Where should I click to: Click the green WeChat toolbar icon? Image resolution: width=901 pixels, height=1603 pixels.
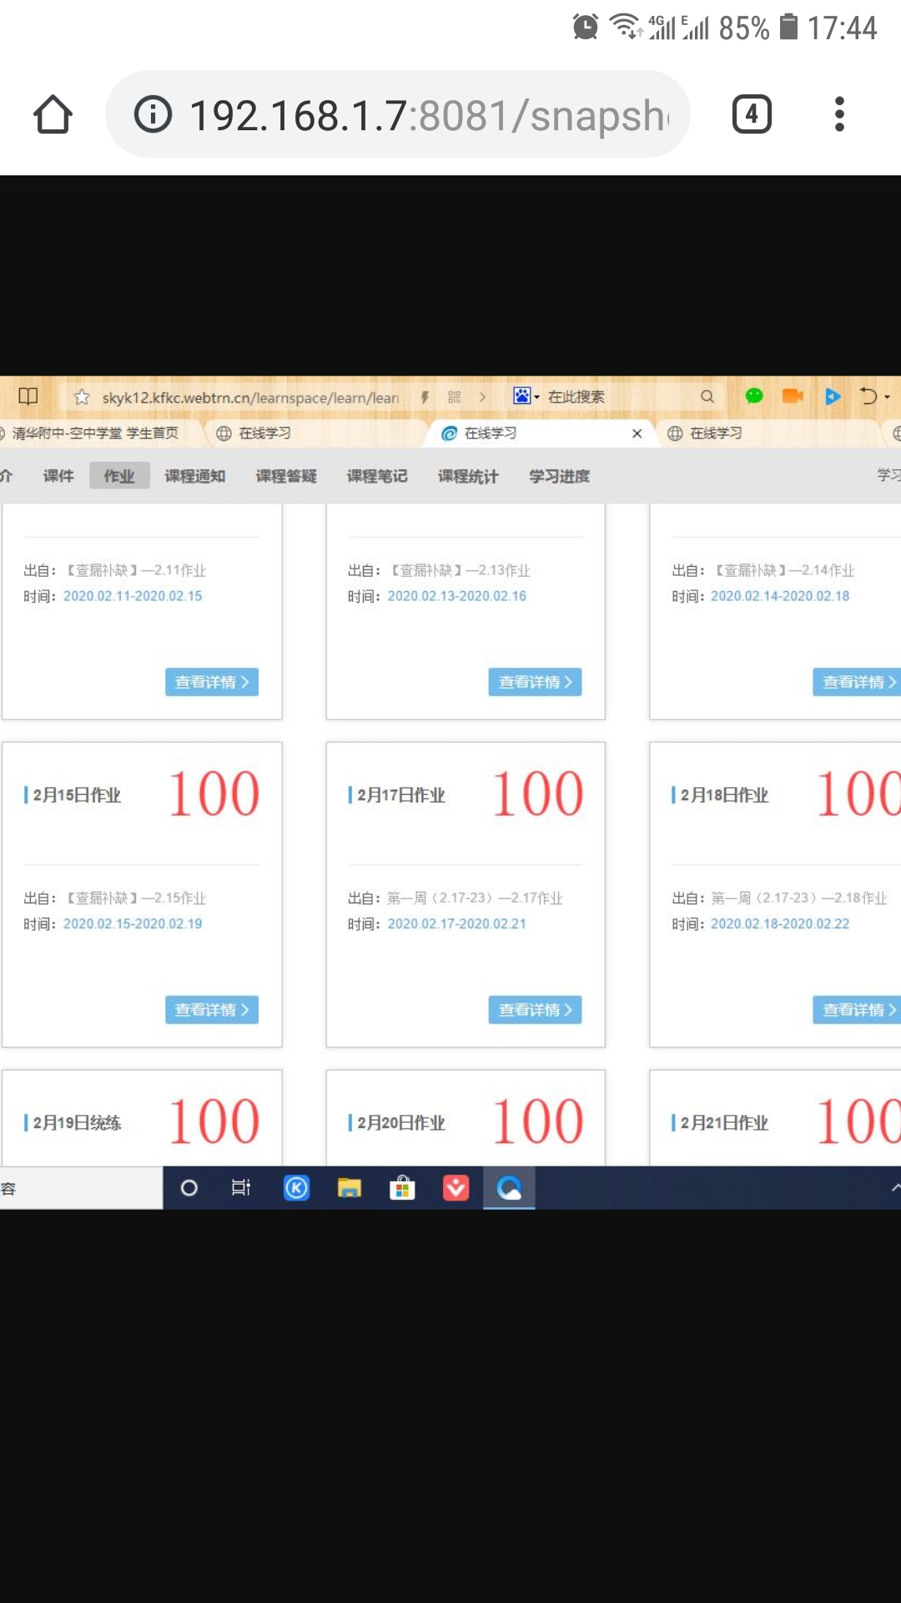coord(754,396)
